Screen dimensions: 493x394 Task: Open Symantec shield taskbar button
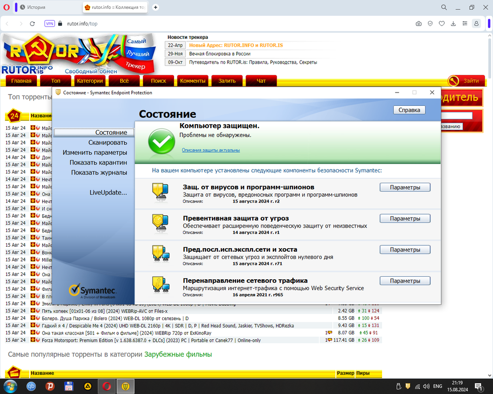[x=125, y=386]
